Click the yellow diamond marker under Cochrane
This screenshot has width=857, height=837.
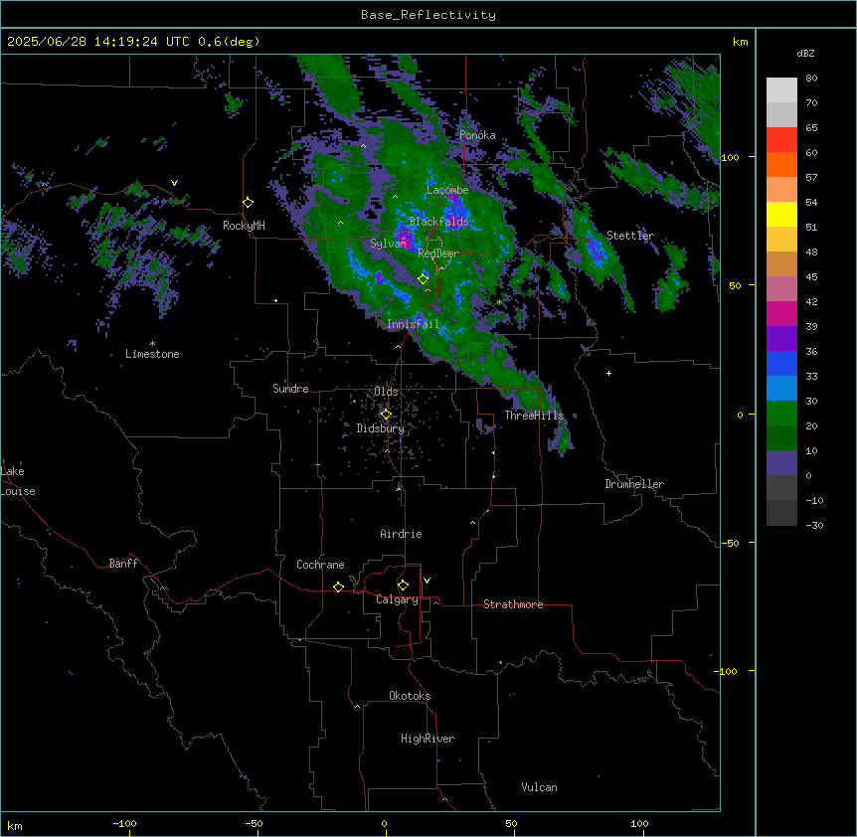[338, 586]
